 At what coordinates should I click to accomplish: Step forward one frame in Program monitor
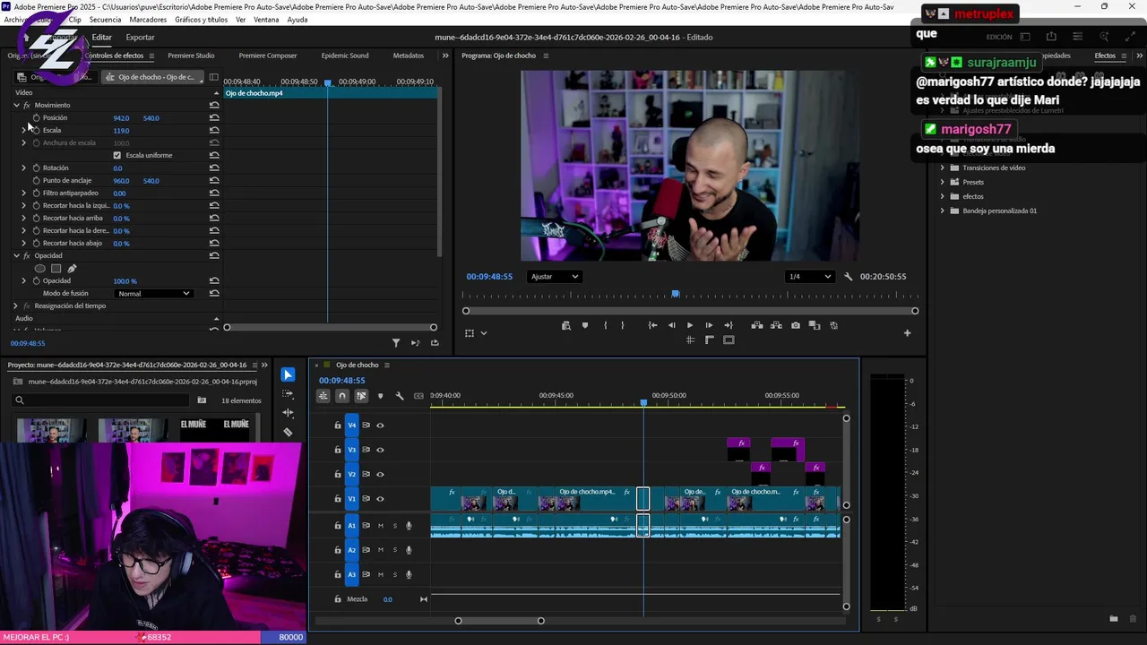(x=709, y=325)
